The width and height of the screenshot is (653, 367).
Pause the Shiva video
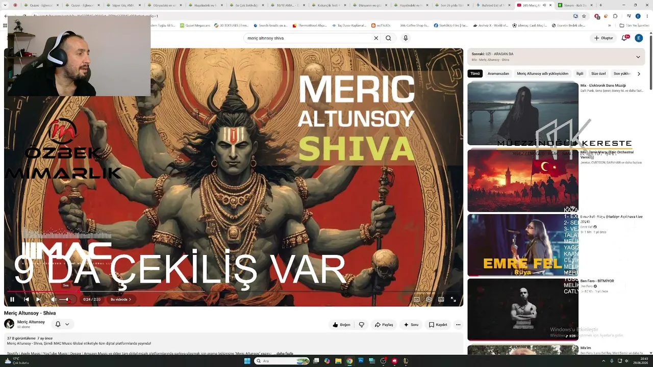click(12, 299)
